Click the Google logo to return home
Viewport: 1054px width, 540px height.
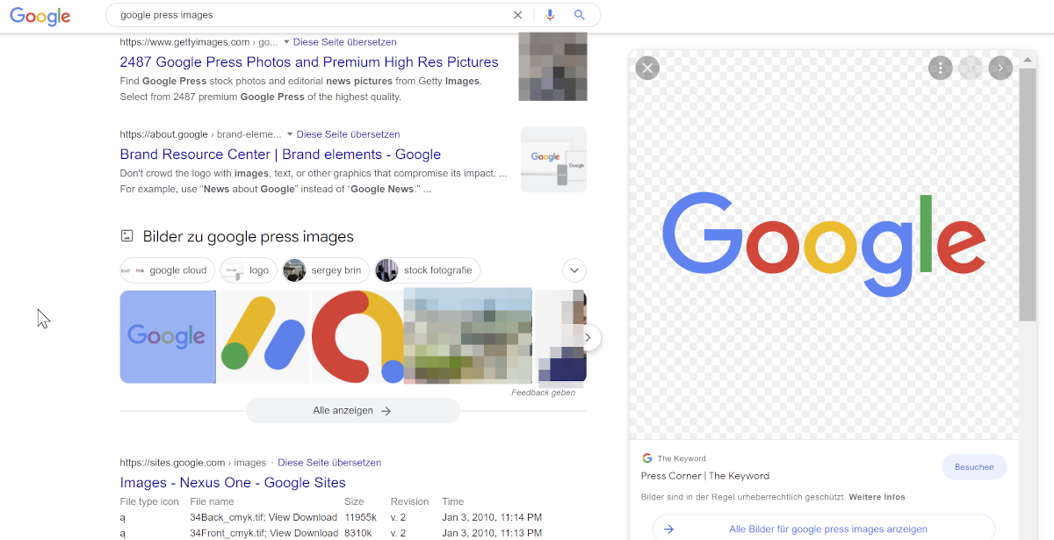click(40, 16)
